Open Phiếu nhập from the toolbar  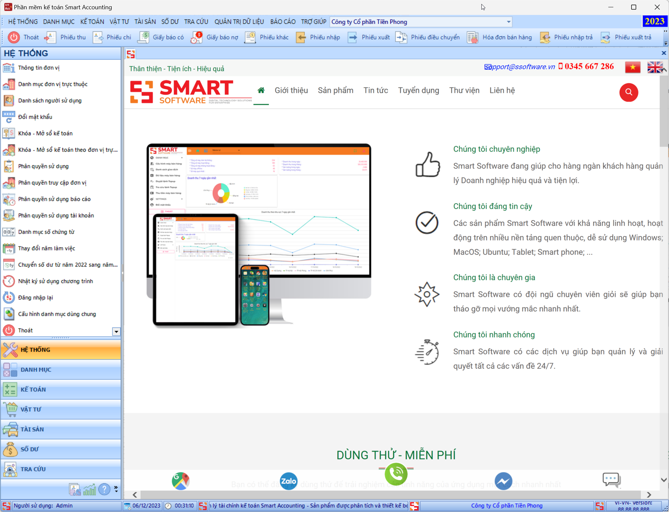[318, 37]
